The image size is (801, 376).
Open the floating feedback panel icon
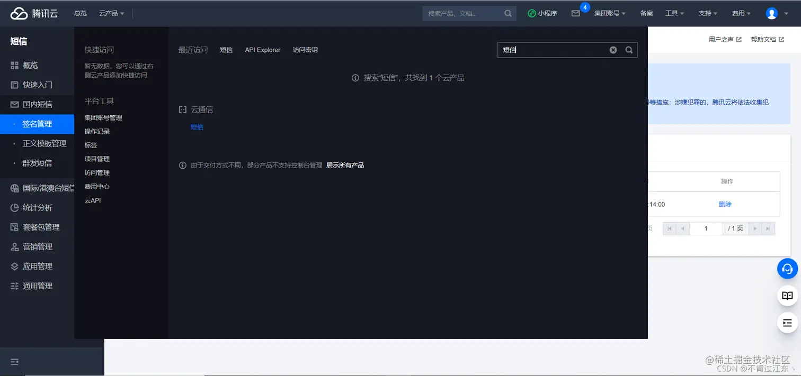coord(787,323)
